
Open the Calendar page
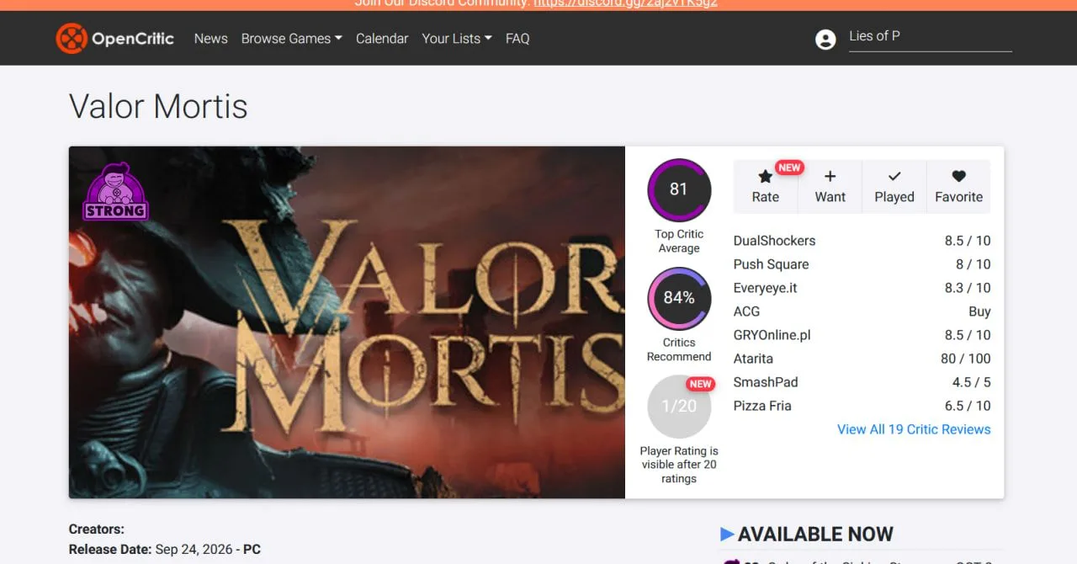coord(382,39)
